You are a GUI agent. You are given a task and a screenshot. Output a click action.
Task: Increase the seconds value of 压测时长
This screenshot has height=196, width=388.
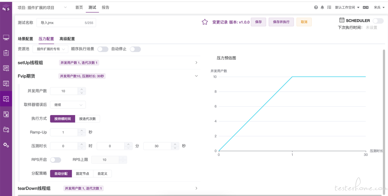click(x=175, y=144)
